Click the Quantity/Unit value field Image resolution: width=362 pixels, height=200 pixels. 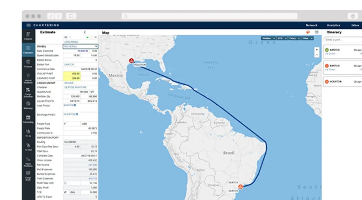tap(76, 92)
